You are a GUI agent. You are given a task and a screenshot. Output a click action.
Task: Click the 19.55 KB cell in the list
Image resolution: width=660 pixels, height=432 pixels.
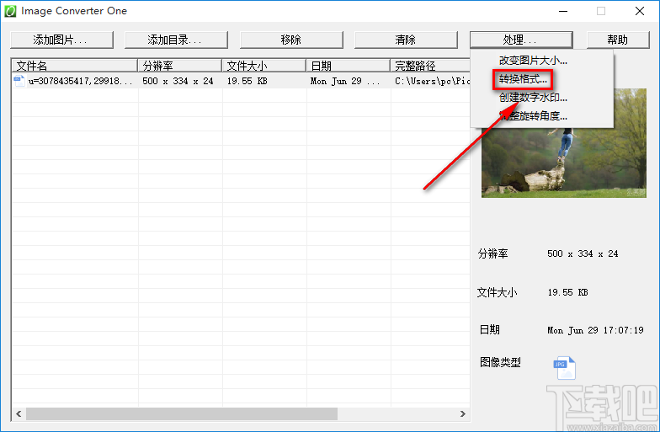pyautogui.click(x=247, y=81)
